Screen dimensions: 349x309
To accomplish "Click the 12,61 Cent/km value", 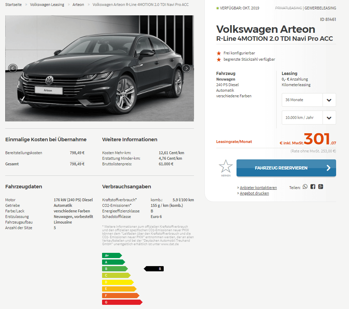I will [x=171, y=153].
